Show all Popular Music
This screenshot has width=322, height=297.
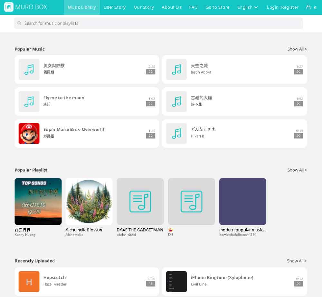click(x=297, y=49)
